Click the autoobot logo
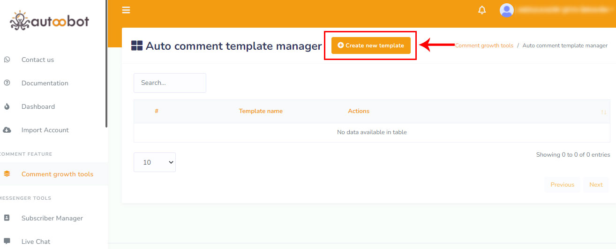This screenshot has height=249, width=616. (x=50, y=20)
